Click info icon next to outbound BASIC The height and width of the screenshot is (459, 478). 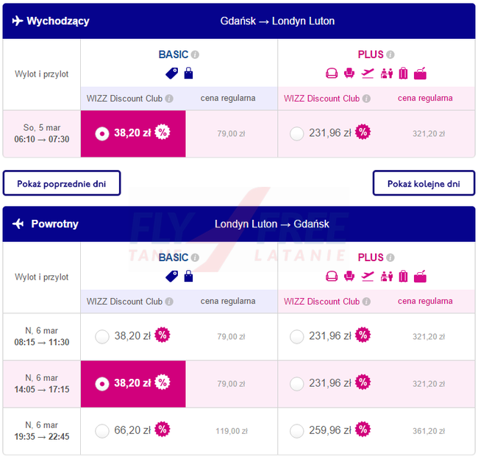pos(196,54)
